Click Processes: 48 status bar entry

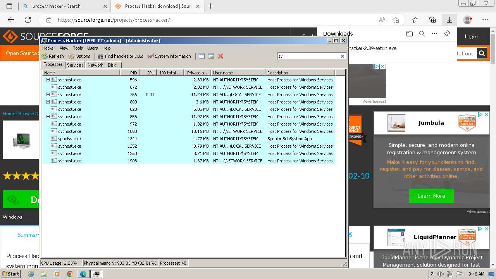(x=173, y=263)
